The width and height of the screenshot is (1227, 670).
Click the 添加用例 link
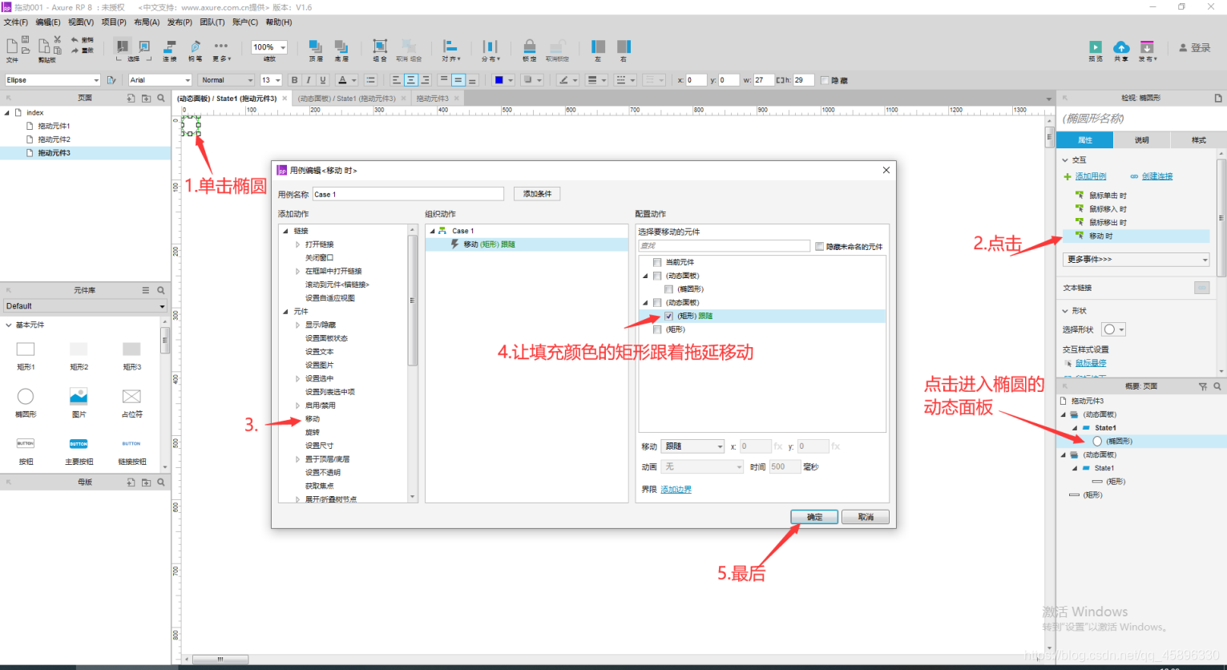coord(1090,176)
